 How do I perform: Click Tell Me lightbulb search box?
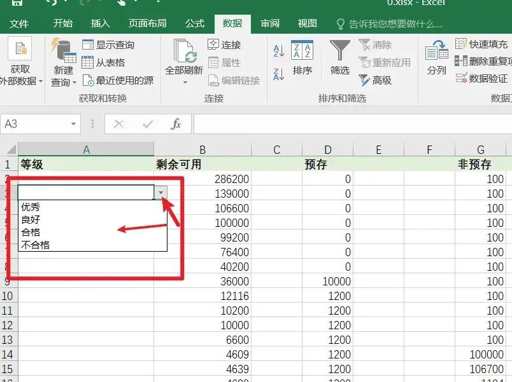click(x=389, y=24)
